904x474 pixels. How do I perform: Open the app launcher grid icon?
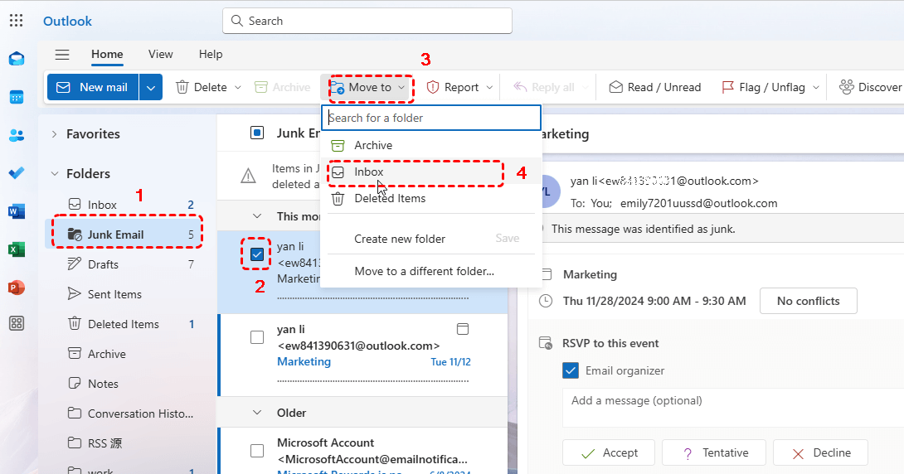[16, 21]
